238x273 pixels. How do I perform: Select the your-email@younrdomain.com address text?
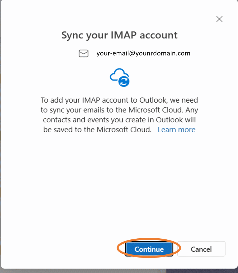[x=143, y=53]
